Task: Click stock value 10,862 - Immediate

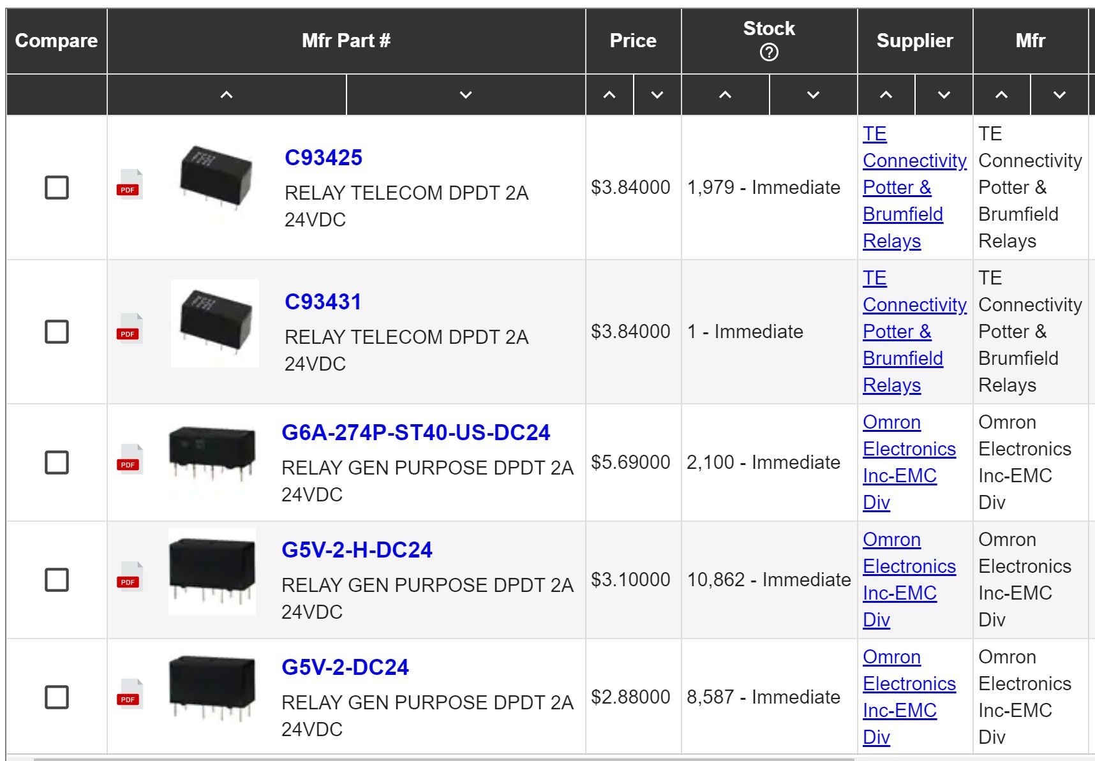Action: (x=769, y=580)
